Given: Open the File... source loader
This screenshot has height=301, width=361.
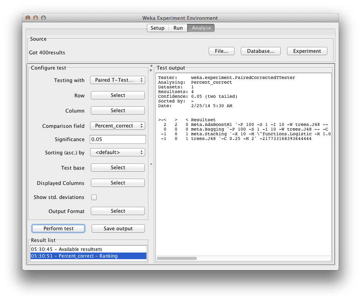Looking at the screenshot, I should 221,51.
